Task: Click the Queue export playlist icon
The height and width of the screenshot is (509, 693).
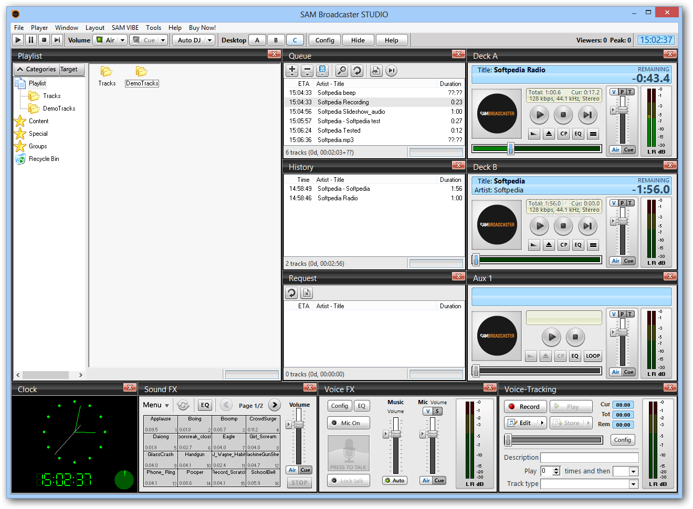Action: click(376, 70)
